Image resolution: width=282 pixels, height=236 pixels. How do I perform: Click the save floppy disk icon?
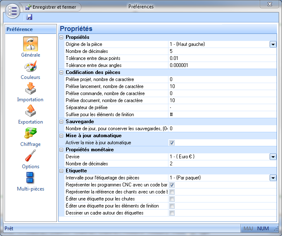29,17
